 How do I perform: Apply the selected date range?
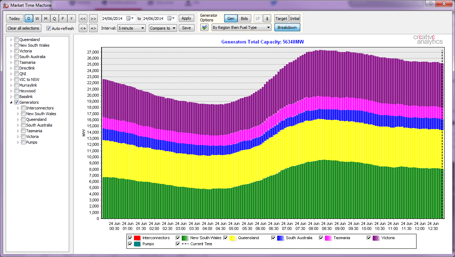(x=186, y=18)
